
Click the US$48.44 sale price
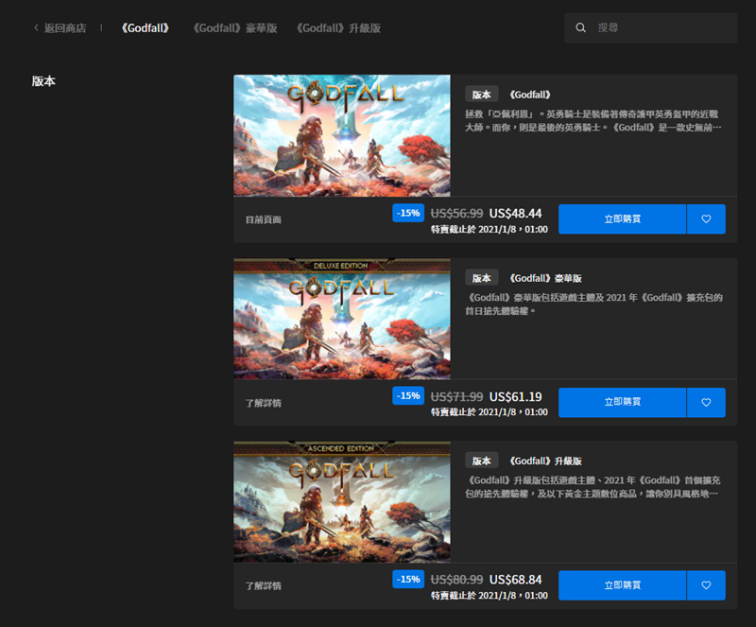click(515, 214)
